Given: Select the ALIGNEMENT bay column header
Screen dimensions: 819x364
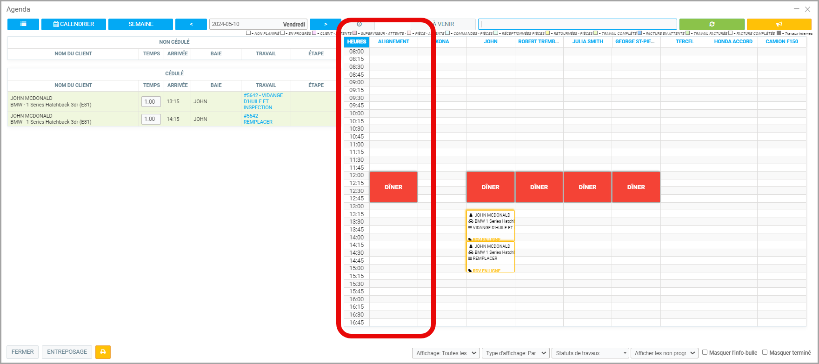Looking at the screenshot, I should click(393, 42).
